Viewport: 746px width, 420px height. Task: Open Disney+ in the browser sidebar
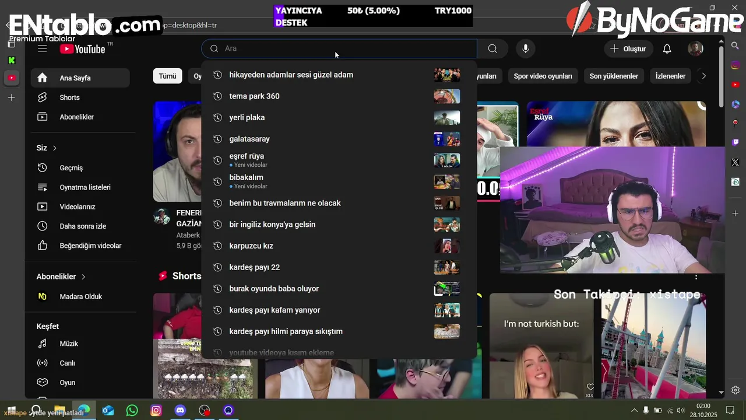tap(735, 182)
